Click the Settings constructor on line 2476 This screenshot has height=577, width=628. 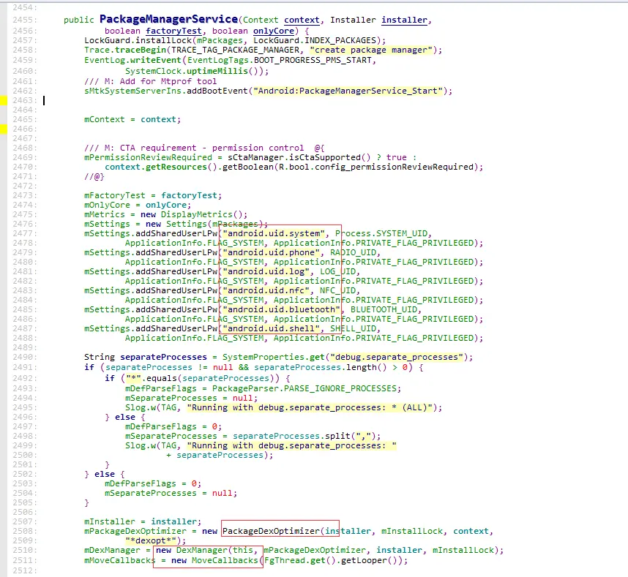[186, 224]
